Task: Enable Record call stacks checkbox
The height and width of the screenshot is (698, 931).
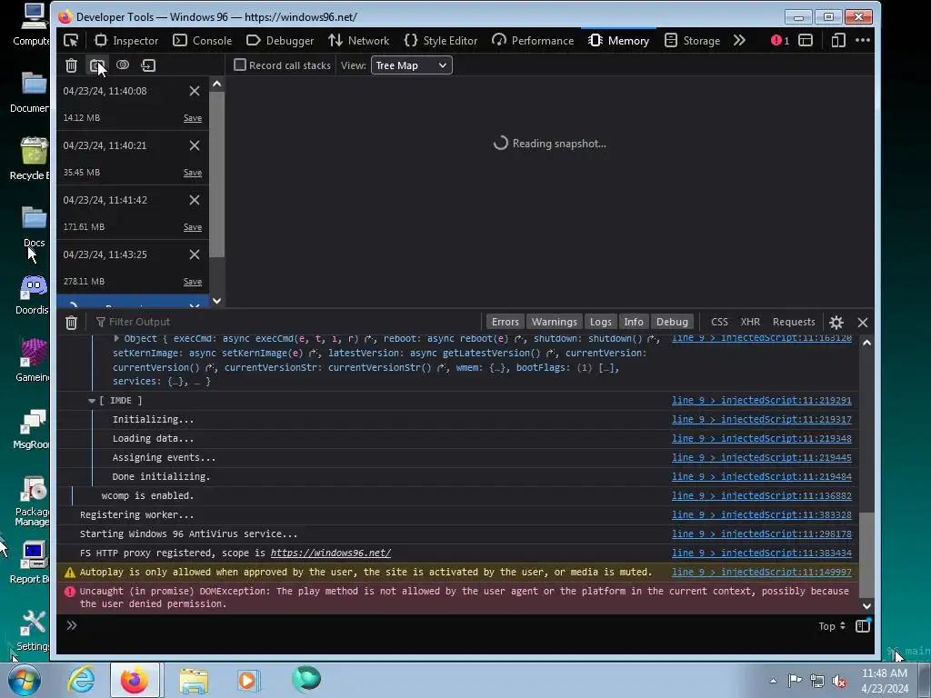Action: point(240,65)
